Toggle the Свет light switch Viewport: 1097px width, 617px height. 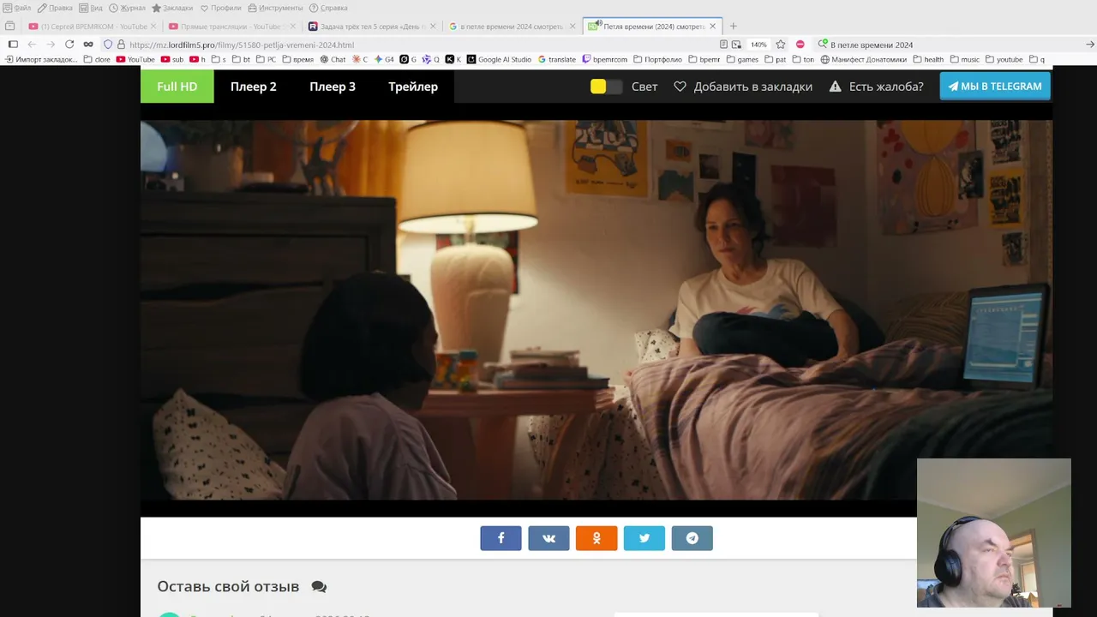coord(606,87)
